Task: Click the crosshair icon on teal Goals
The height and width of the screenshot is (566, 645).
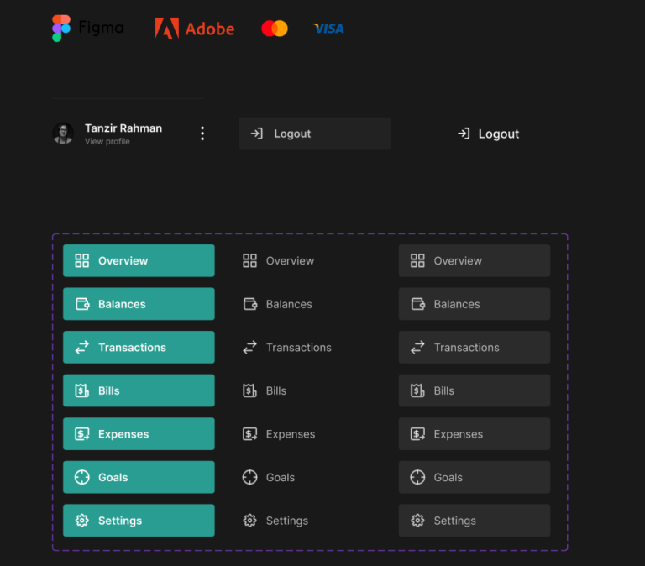Action: 81,477
